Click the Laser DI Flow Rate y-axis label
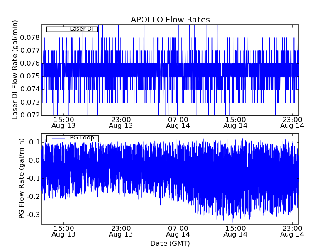The image size is (332, 249). [15, 70]
